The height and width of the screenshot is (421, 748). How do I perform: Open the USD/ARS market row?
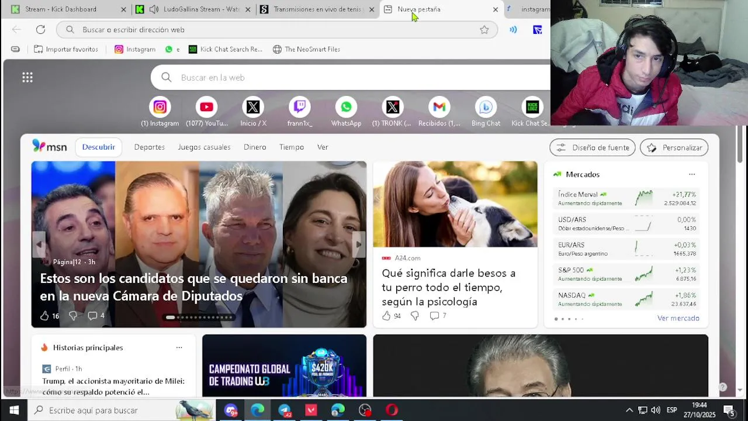click(627, 224)
